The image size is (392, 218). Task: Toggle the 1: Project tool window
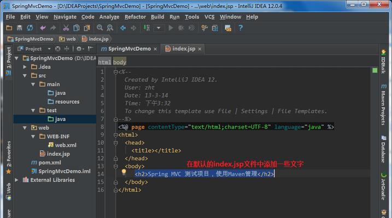[x=9, y=61]
